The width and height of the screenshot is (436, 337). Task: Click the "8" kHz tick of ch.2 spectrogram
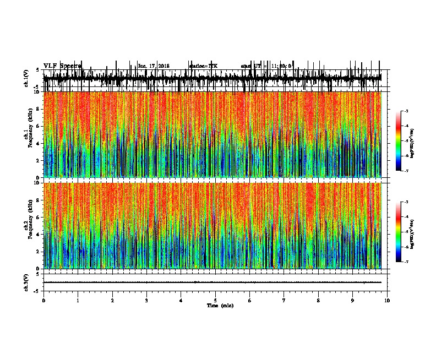coord(38,200)
